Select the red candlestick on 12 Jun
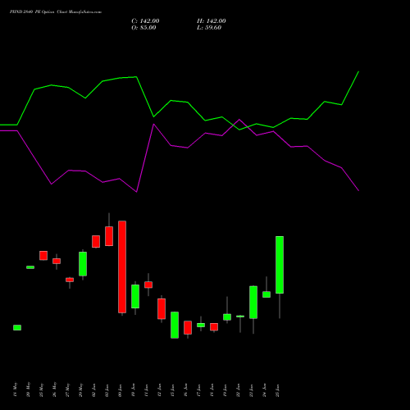 point(162,309)
